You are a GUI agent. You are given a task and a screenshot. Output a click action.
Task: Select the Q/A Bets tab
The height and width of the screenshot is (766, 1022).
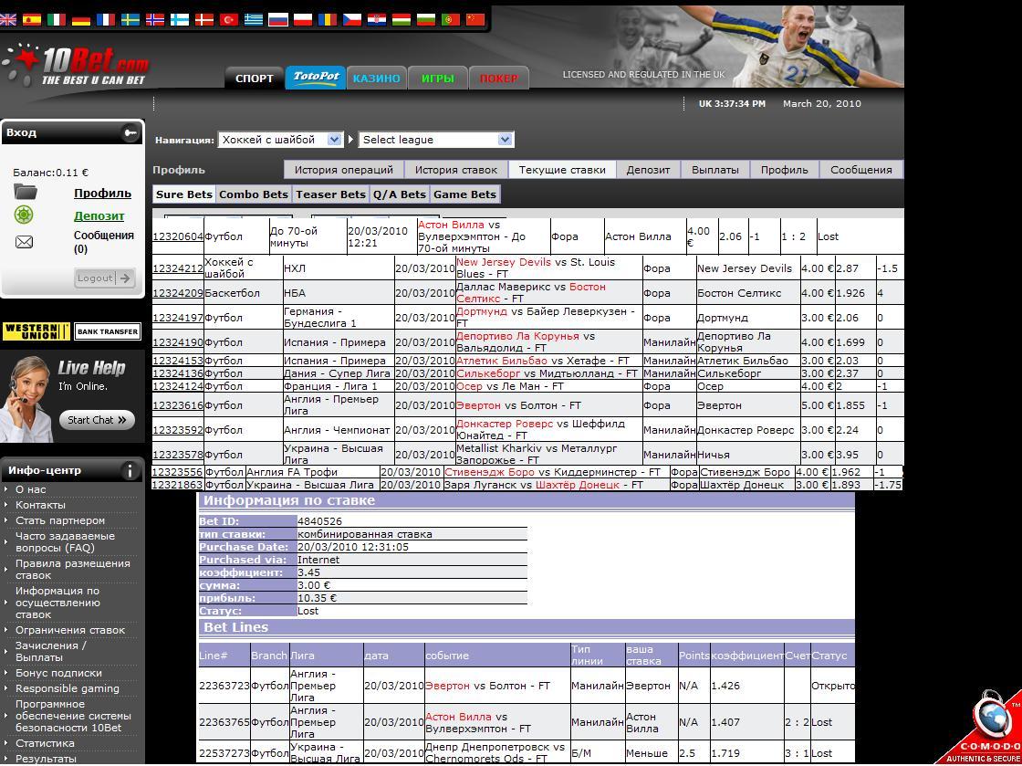tap(400, 194)
